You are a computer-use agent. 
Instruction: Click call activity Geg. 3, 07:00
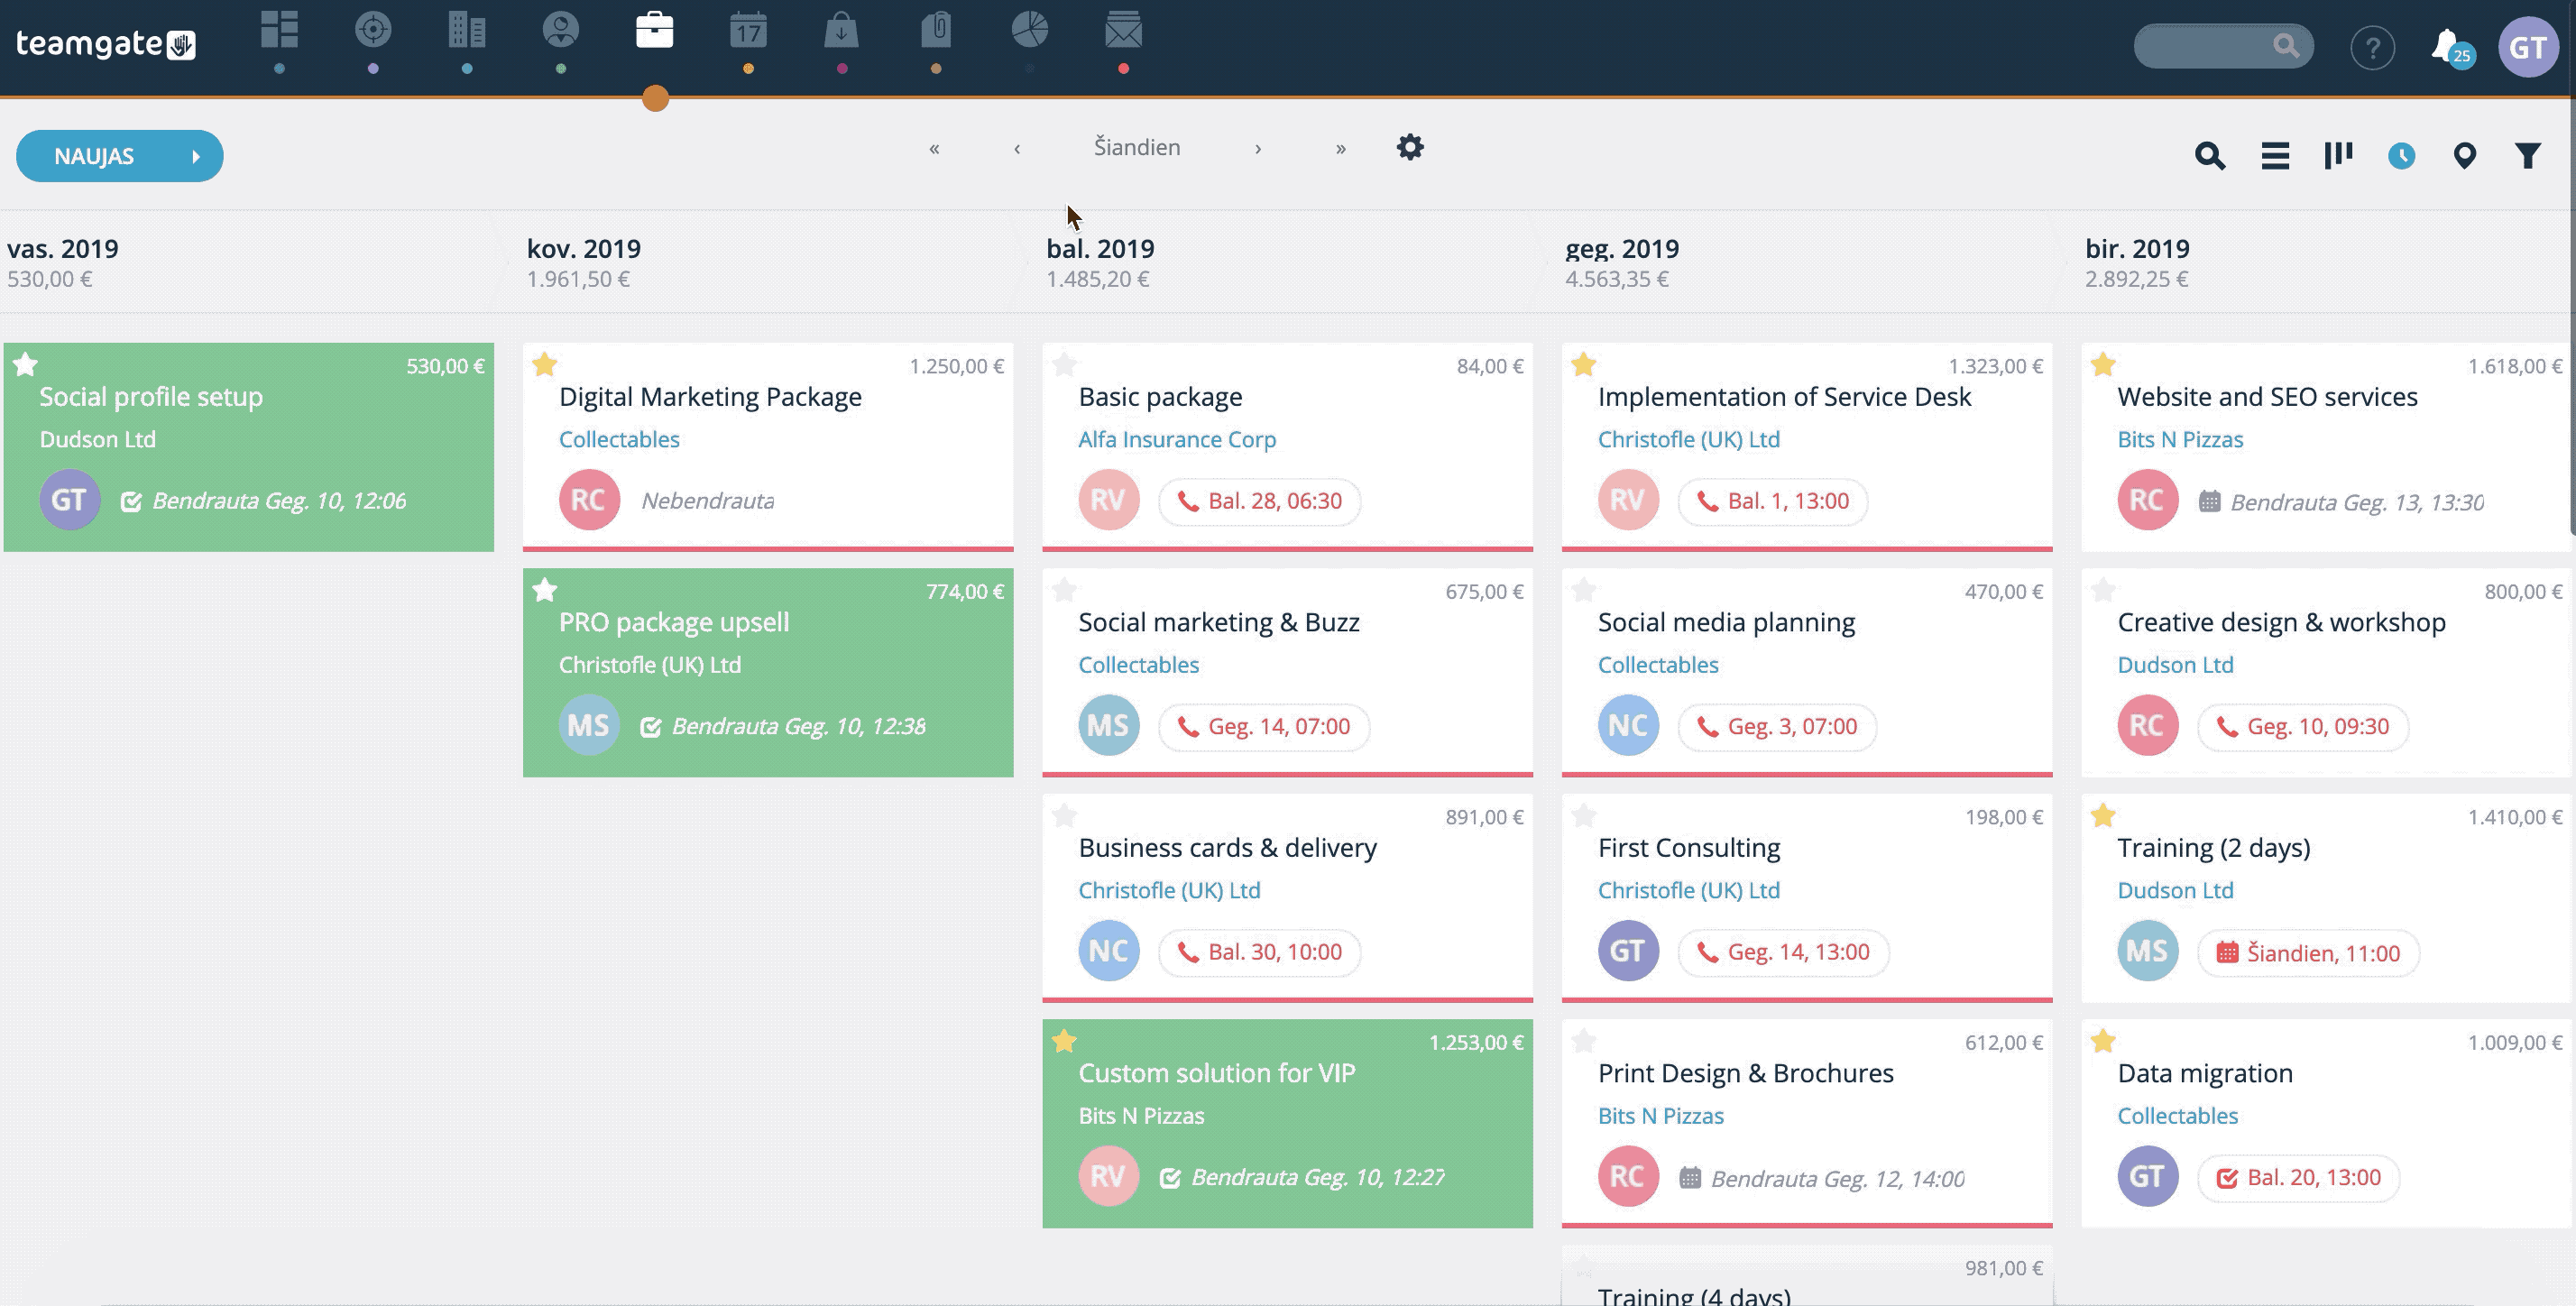(1777, 727)
